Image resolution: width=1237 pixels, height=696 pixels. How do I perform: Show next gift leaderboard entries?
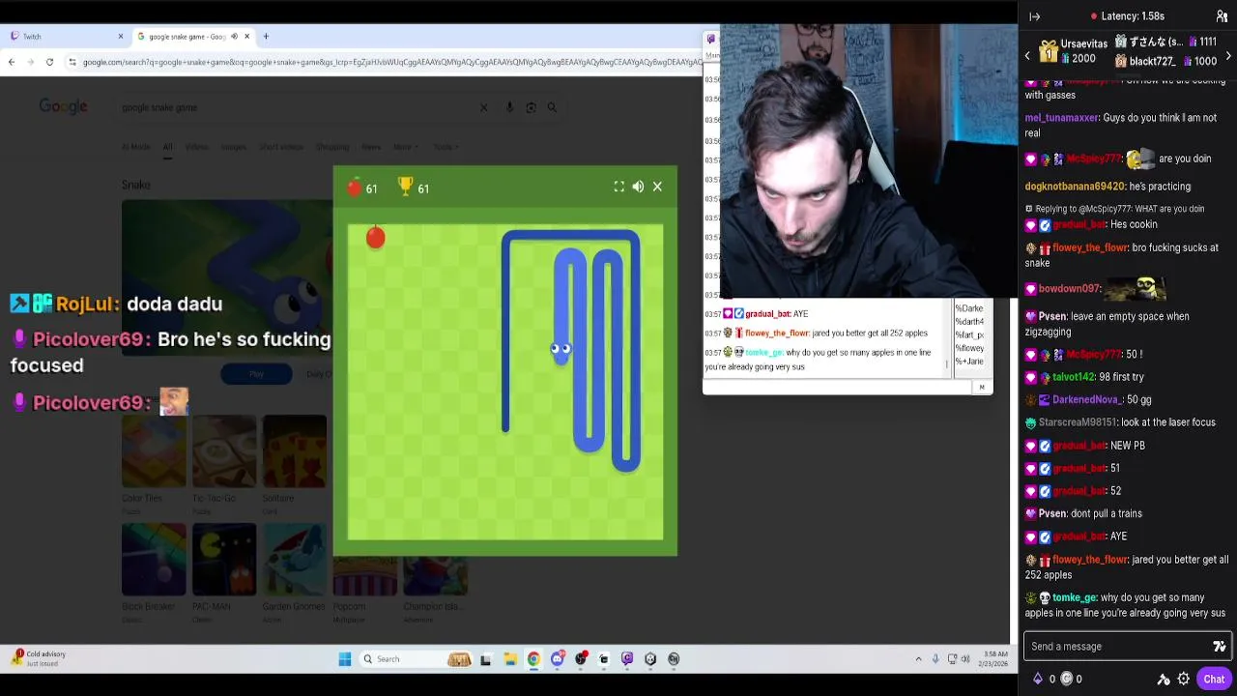point(1228,56)
